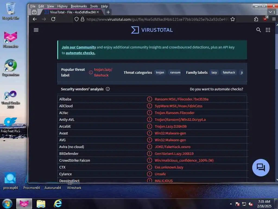Screen dimensions: 278x209
Task: Click the trojan threat category chip
Action: (160, 72)
